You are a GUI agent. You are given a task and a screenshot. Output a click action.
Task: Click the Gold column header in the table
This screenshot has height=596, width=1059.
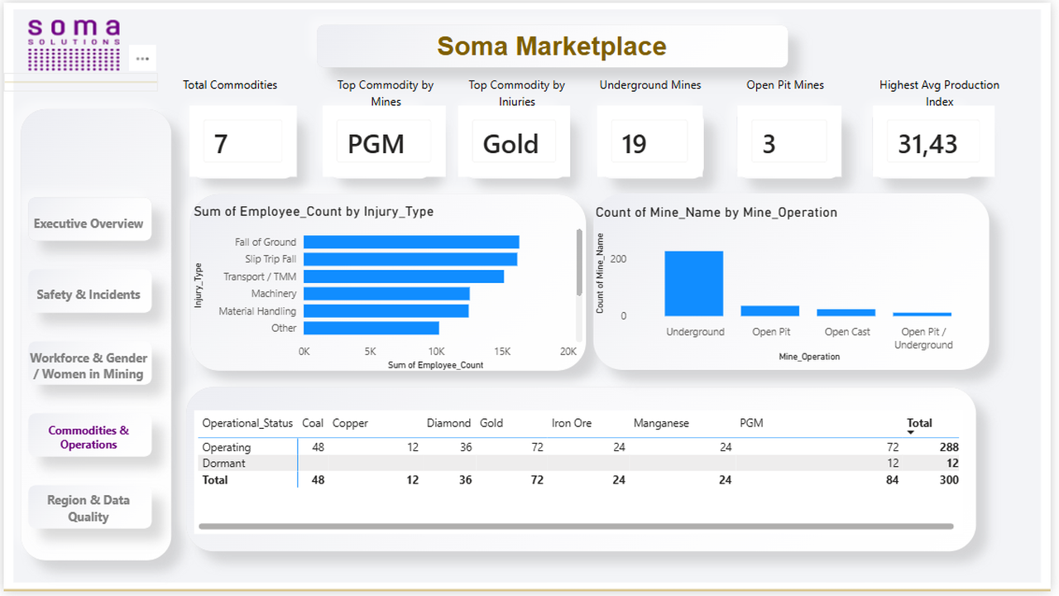pyautogui.click(x=491, y=423)
